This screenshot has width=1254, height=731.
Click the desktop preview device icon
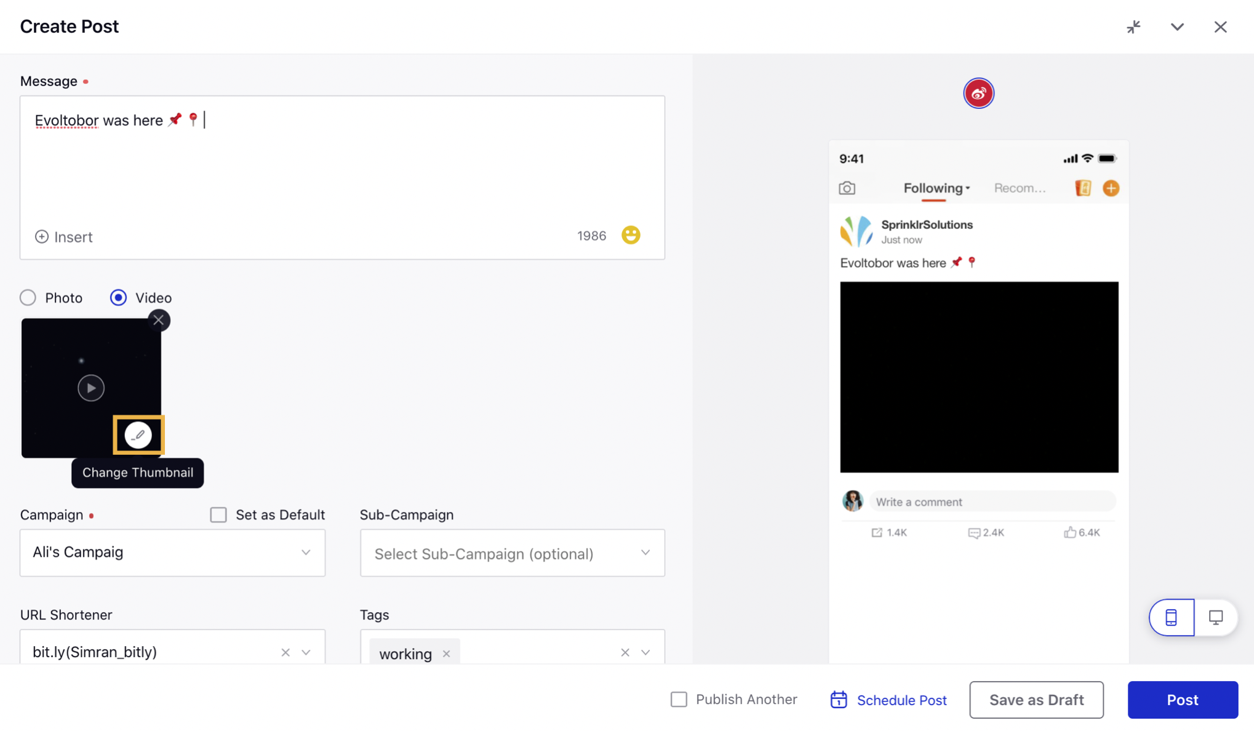(x=1216, y=618)
